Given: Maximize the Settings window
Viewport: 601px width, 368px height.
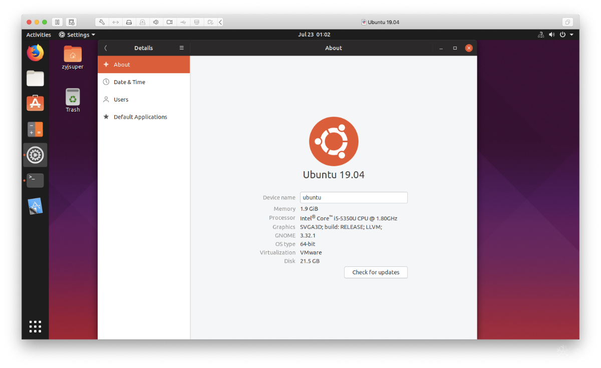Looking at the screenshot, I should 455,48.
